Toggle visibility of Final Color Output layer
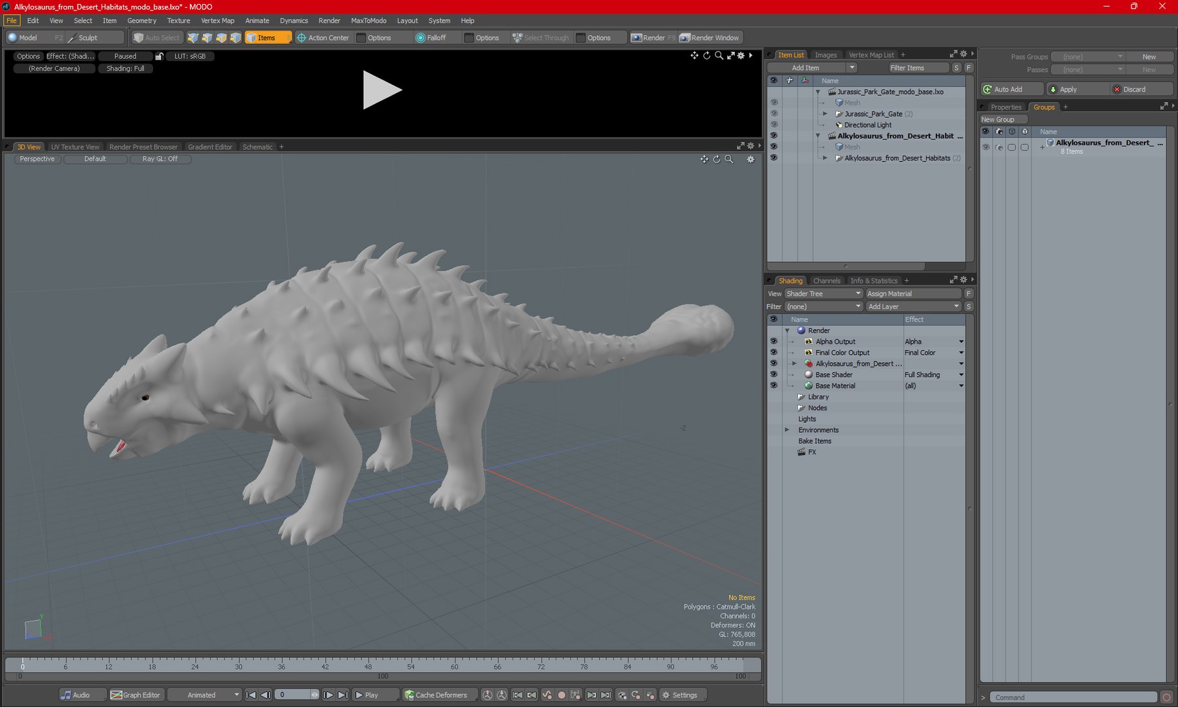Viewport: 1178px width, 707px height. (774, 352)
